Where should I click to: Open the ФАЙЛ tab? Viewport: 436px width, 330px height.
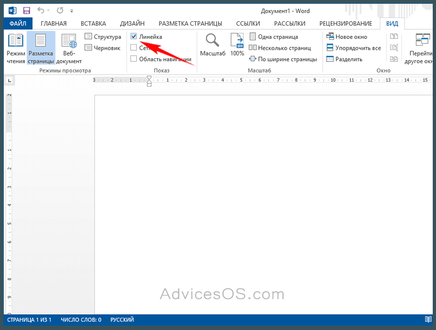click(x=18, y=23)
